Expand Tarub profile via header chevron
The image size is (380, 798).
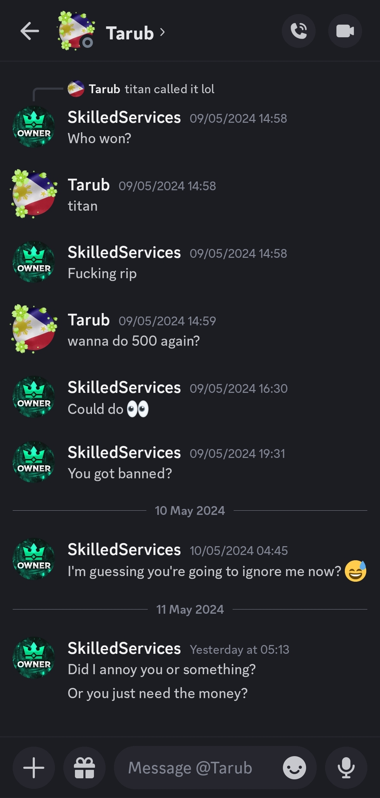click(x=162, y=32)
